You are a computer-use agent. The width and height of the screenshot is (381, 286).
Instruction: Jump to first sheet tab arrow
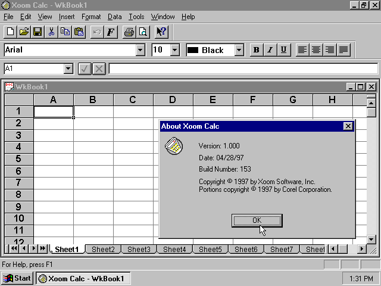14,248
